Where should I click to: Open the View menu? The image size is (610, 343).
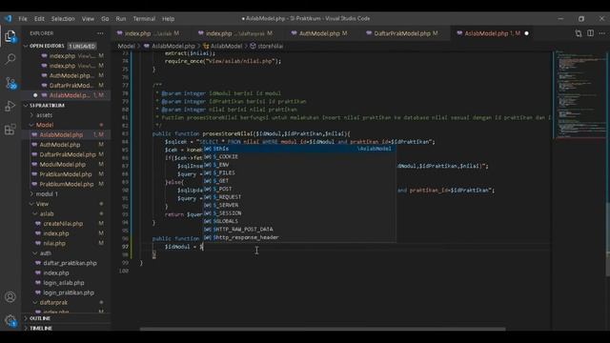tap(88, 19)
